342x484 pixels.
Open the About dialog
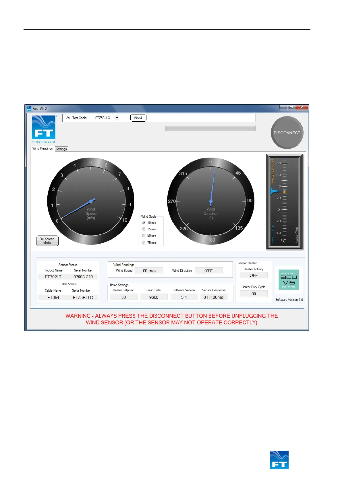pos(138,118)
